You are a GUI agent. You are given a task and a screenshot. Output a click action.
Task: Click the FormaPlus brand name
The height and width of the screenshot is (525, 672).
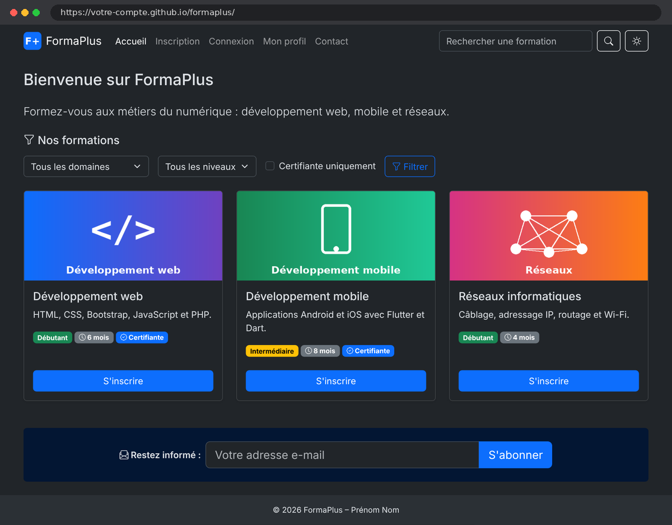click(x=74, y=41)
